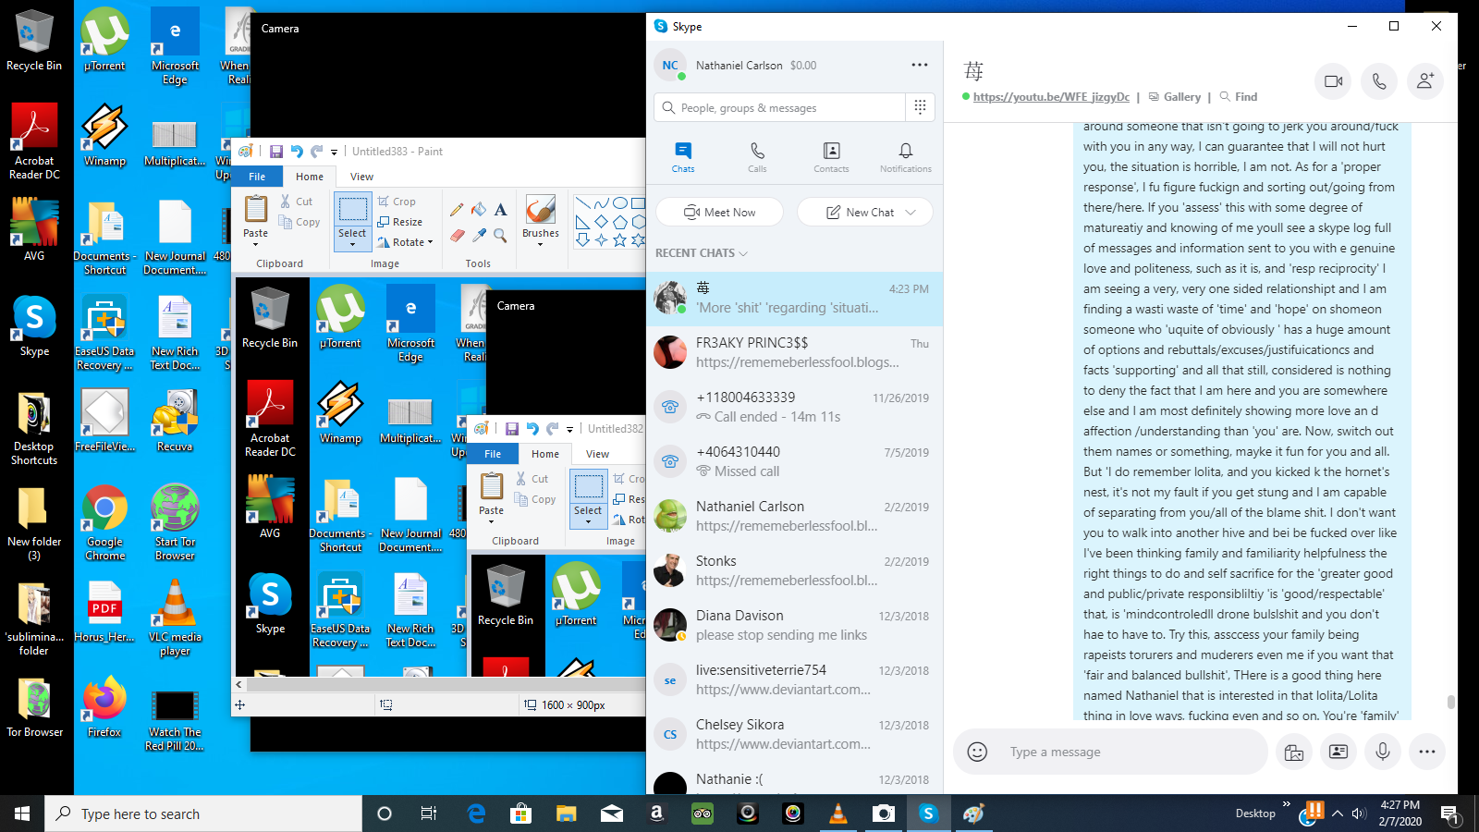Expand the Desktop toolbar chevron on the taskbar
The image size is (1479, 832).
tap(1286, 803)
